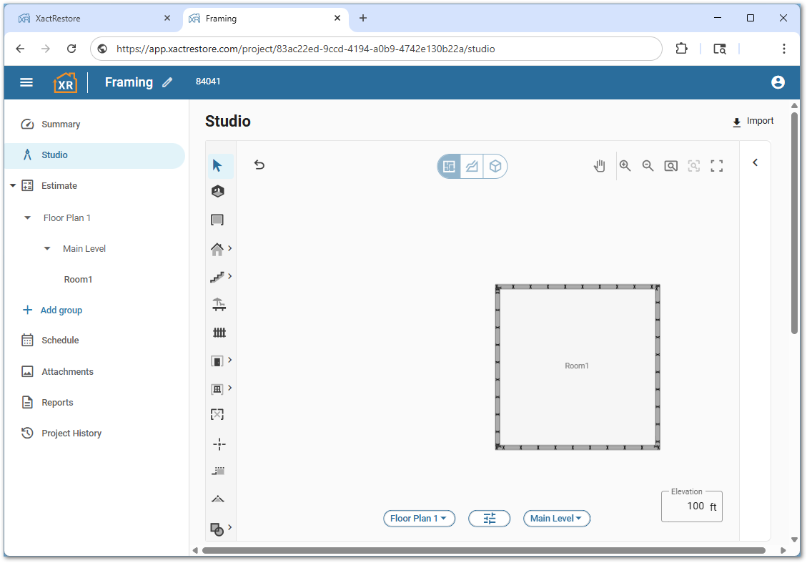Image resolution: width=807 pixels, height=563 pixels.
Task: Select the fence tool
Action: 219,331
